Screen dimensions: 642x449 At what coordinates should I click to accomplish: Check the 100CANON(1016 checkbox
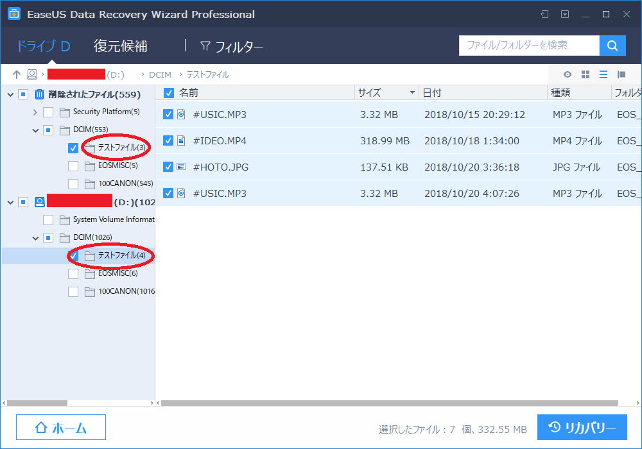tap(73, 292)
